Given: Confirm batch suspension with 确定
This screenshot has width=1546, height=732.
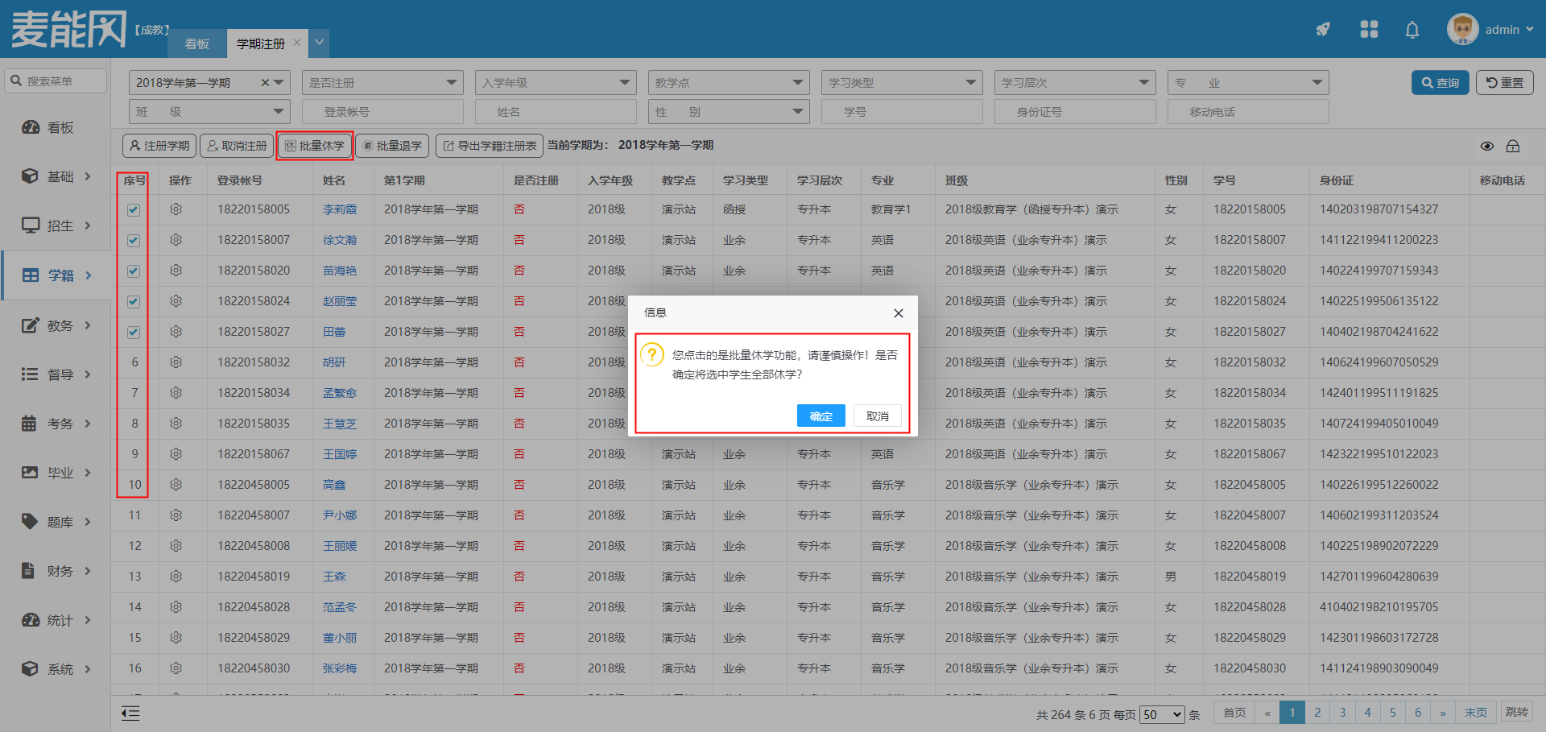Looking at the screenshot, I should point(821,416).
